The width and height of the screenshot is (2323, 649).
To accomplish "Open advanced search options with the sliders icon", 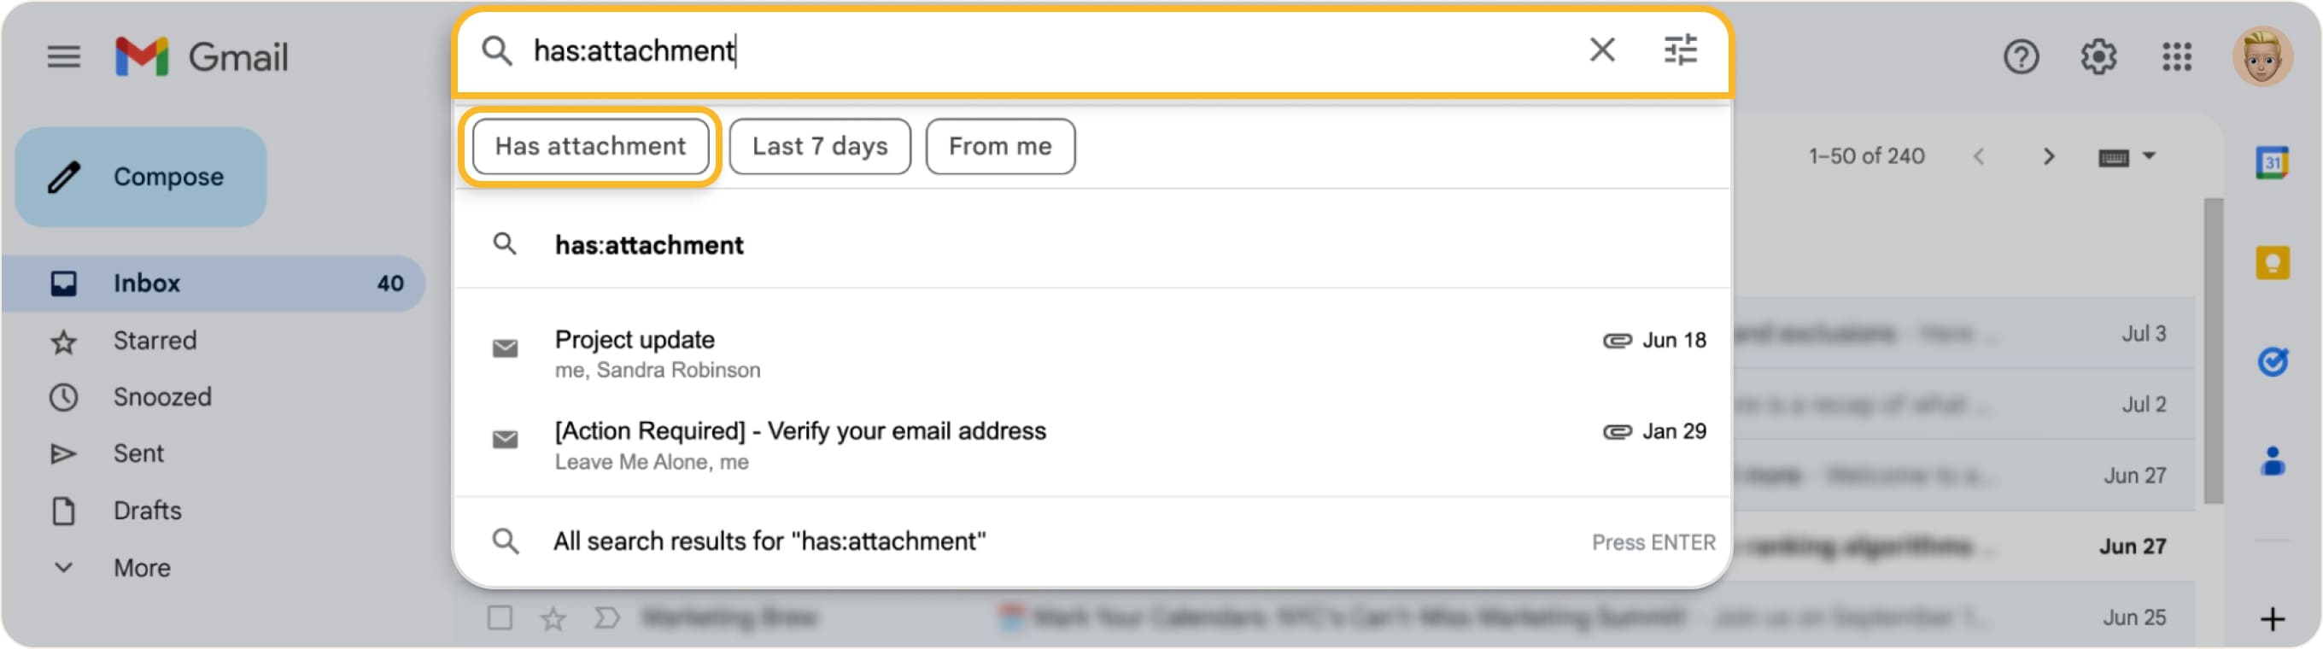I will click(x=1681, y=51).
